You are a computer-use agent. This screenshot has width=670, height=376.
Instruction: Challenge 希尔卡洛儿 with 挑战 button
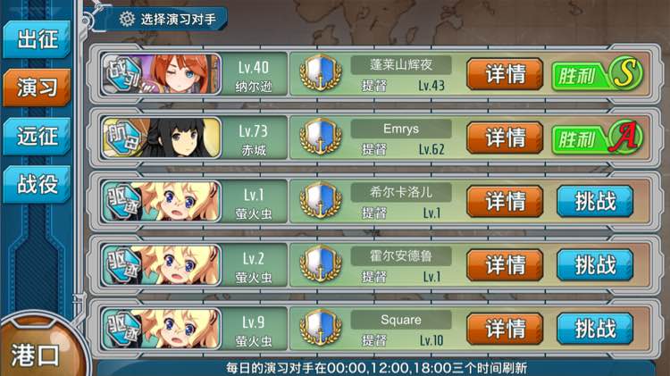coord(595,201)
